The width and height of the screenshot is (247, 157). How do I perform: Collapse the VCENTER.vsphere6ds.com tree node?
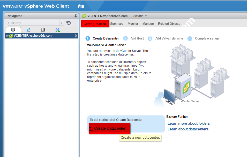click(x=7, y=36)
